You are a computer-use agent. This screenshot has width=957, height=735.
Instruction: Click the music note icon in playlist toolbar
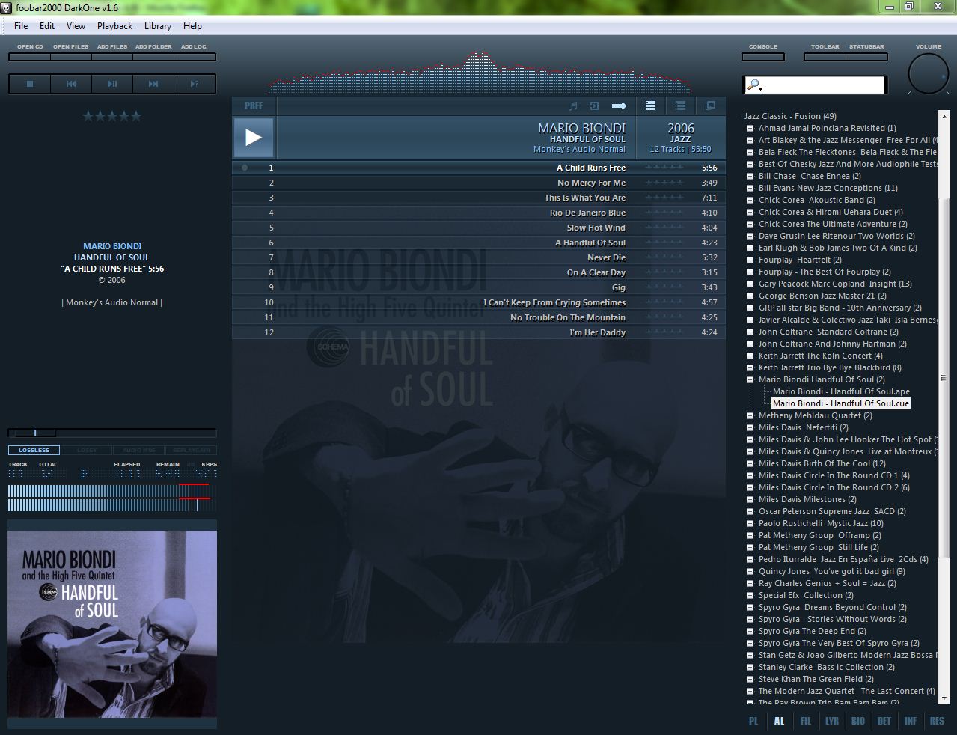(x=574, y=106)
